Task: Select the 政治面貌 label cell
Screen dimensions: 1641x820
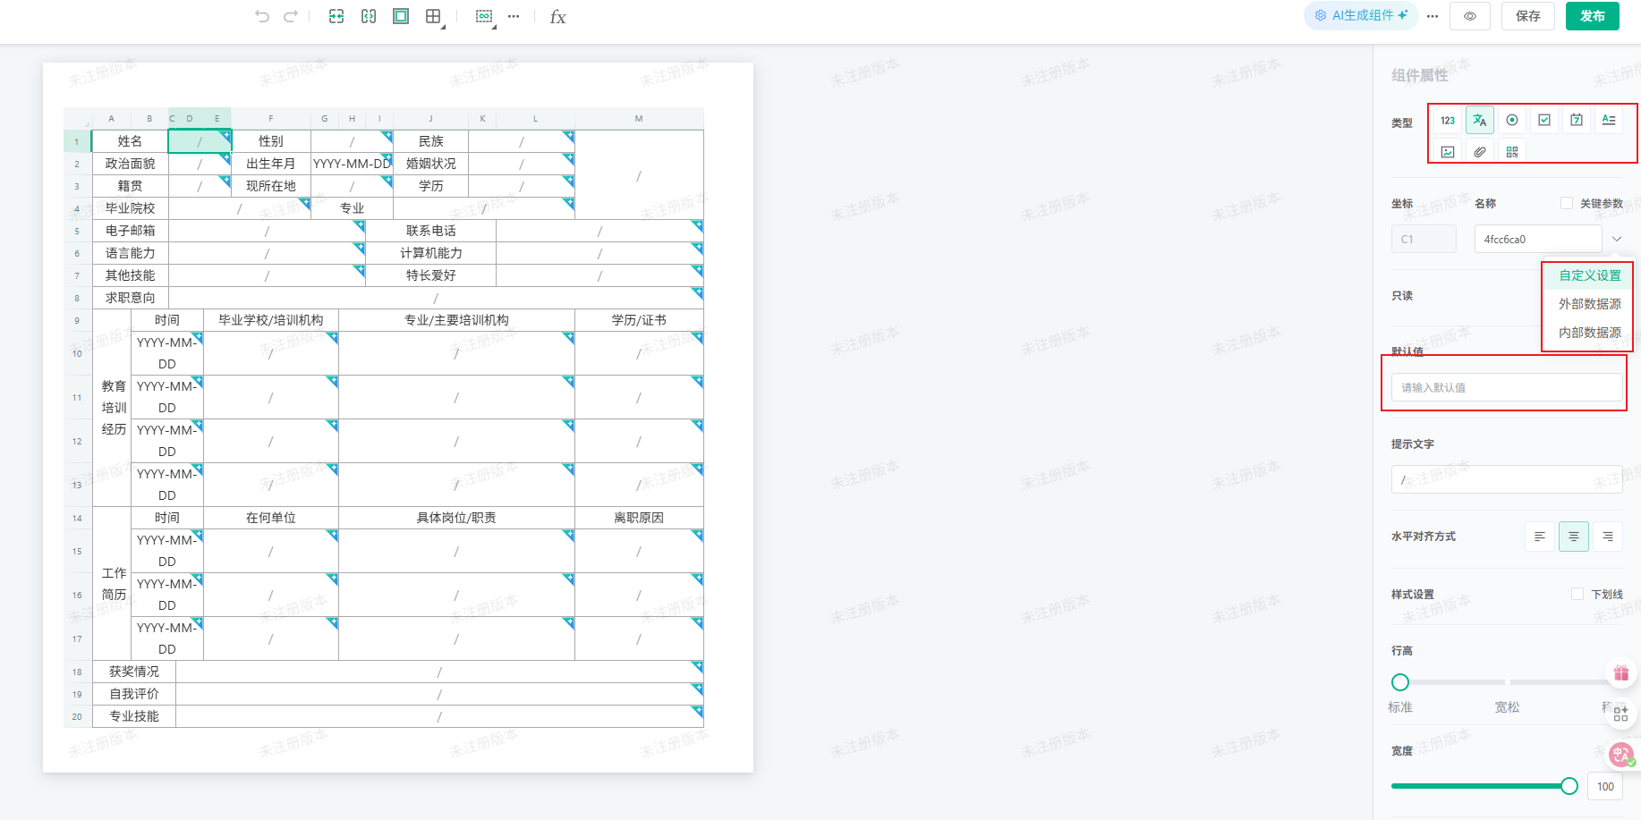Action: tap(130, 164)
